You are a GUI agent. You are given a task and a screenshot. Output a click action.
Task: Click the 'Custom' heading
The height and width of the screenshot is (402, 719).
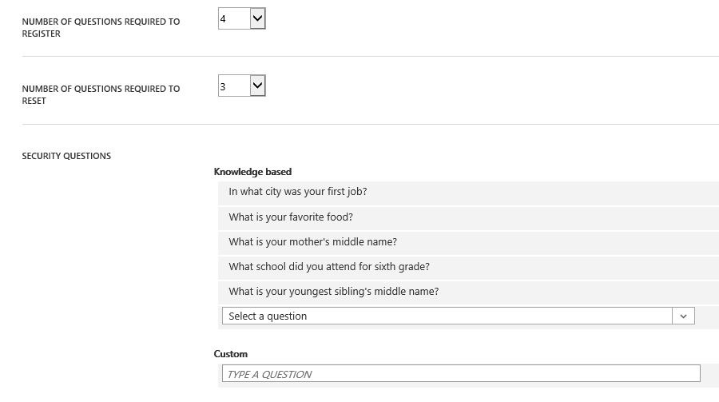click(231, 354)
